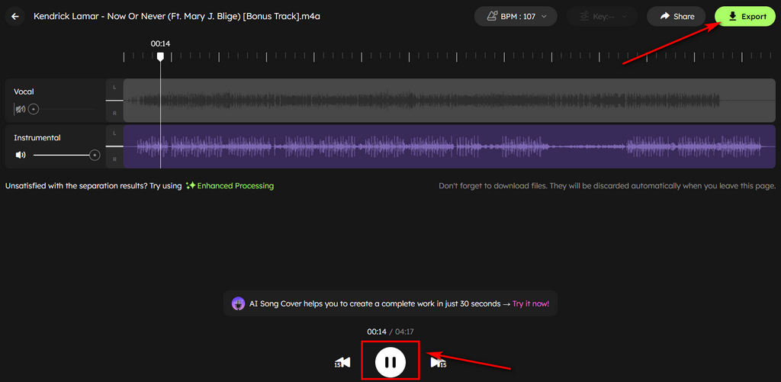Skip forward 15 seconds
Image resolution: width=781 pixels, height=382 pixels.
439,363
